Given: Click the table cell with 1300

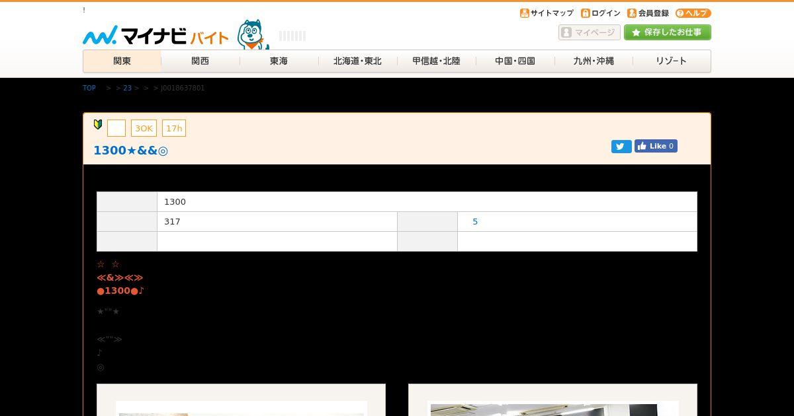Looking at the screenshot, I should (427, 202).
